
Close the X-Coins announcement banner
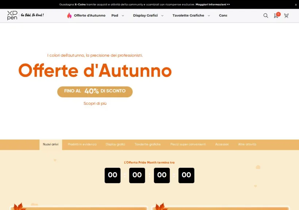click(296, 5)
